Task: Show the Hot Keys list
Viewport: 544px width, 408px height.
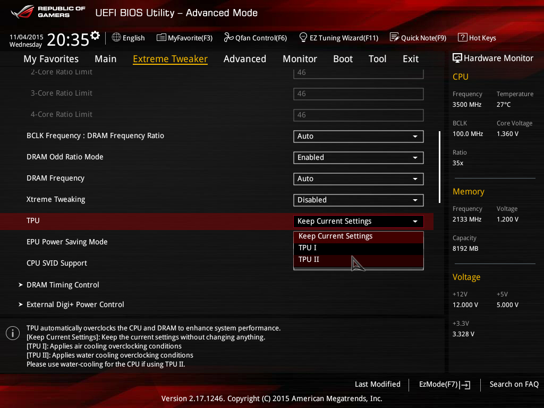Action: [x=477, y=38]
